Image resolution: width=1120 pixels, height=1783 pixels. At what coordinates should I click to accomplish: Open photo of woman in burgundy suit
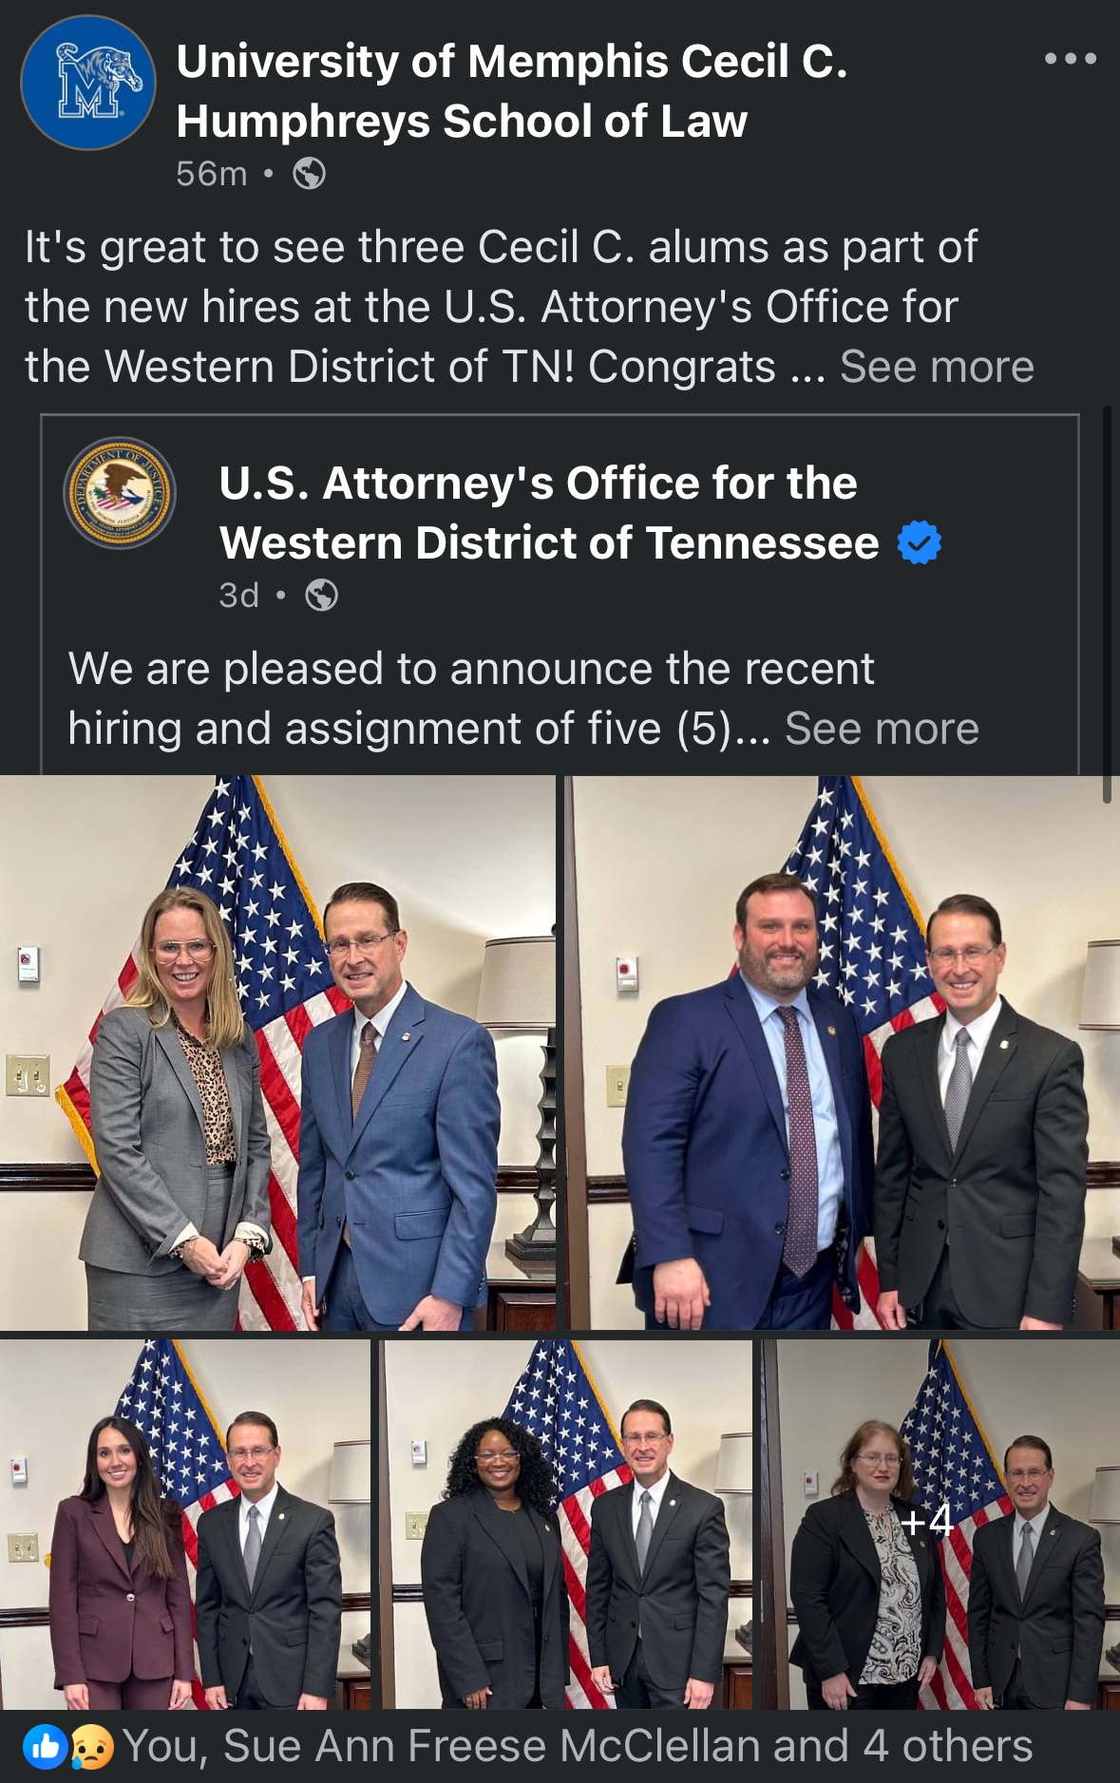pyautogui.click(x=185, y=1524)
